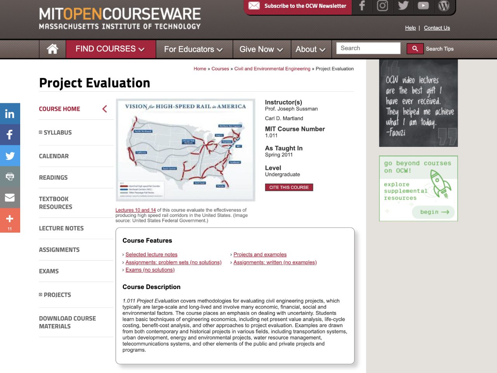Open Assignments: written link
The image size is (497, 373).
coord(275,263)
